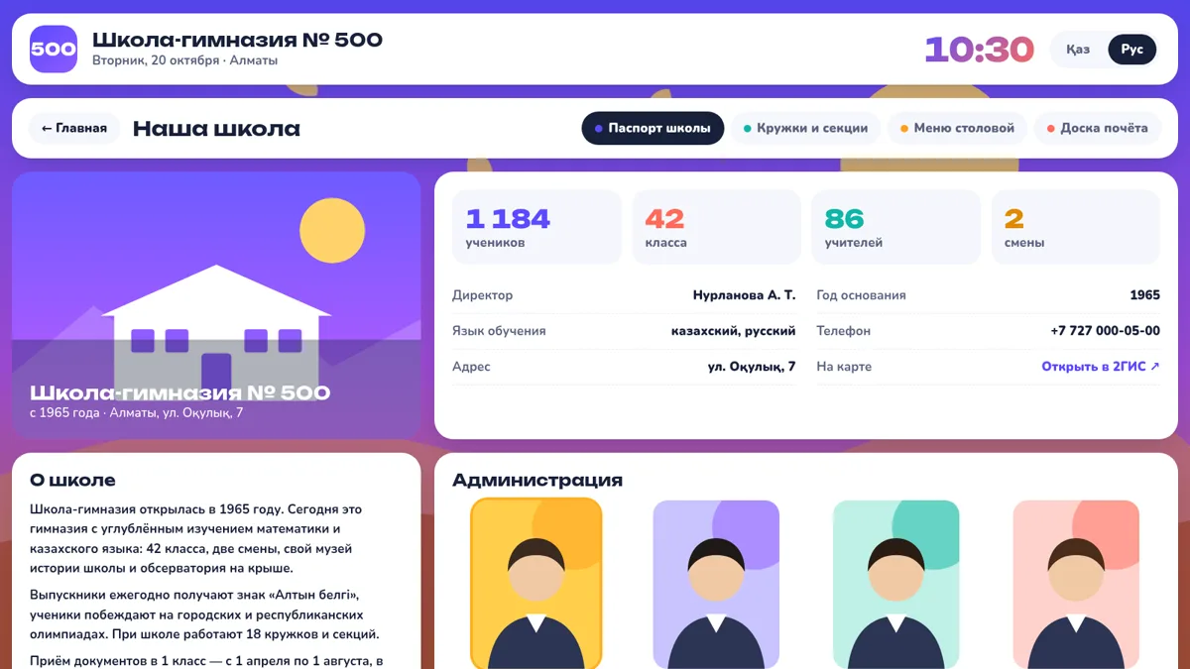
Task: Open the Паспорт школы tab
Action: (x=653, y=128)
